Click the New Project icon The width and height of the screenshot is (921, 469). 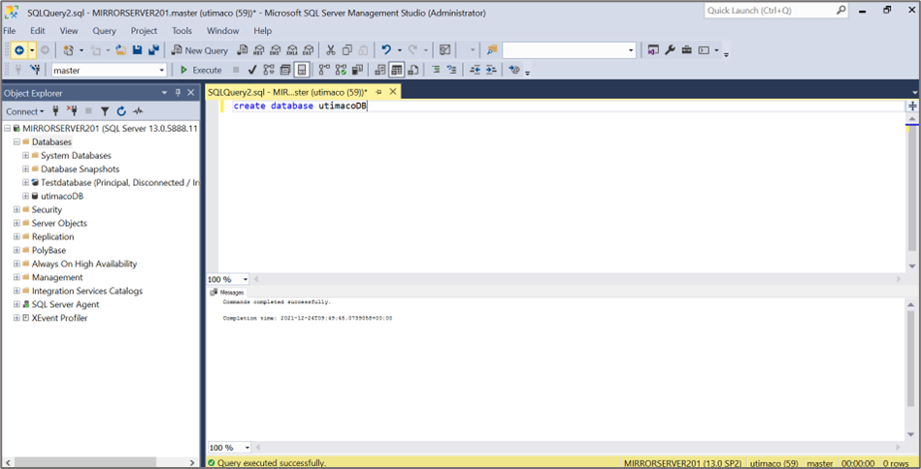68,50
